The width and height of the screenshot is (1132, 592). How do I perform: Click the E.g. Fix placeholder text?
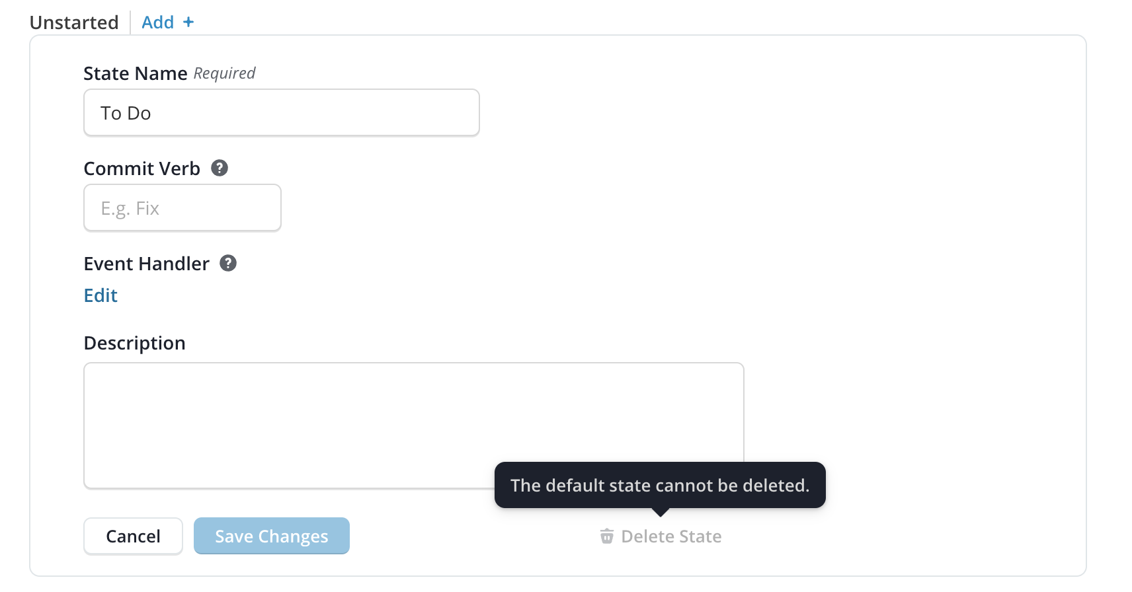coord(130,209)
